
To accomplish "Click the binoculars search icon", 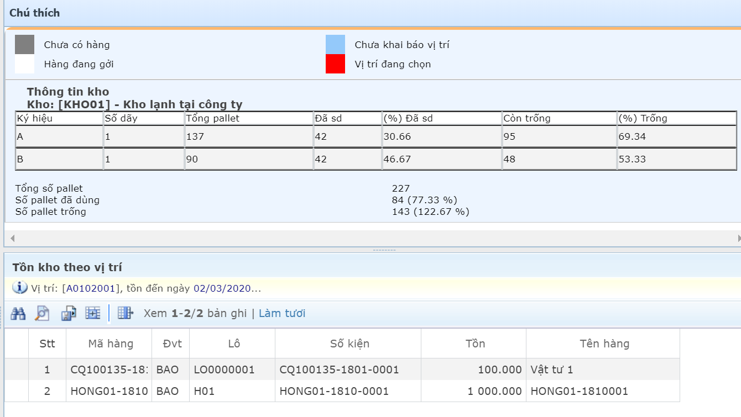I will tap(19, 313).
